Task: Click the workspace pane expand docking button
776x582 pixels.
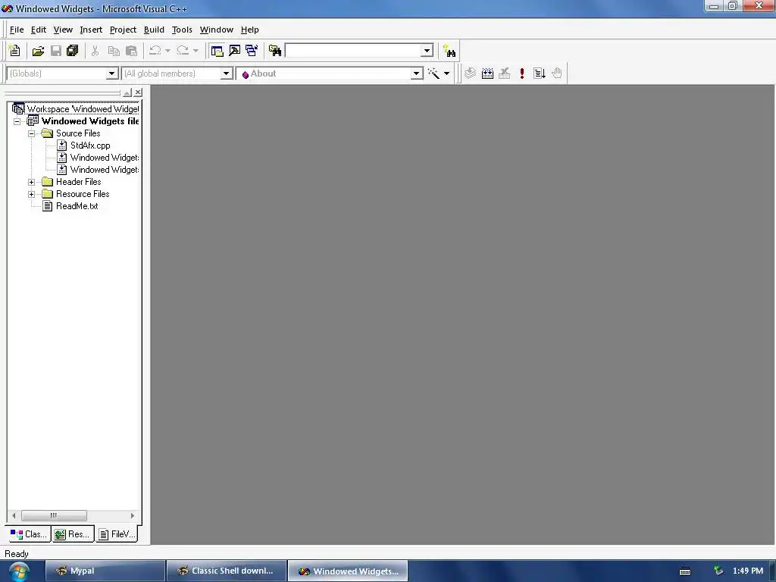Action: click(127, 92)
